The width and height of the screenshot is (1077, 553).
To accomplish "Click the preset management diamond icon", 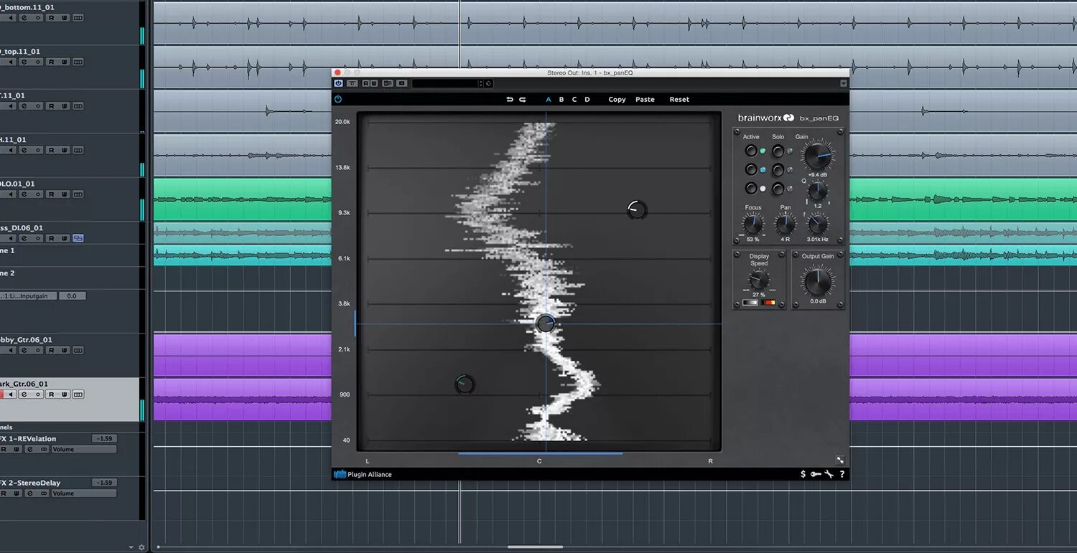I will [488, 83].
